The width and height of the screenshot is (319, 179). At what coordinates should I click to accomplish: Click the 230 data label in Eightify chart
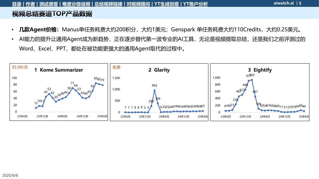pyautogui.click(x=236, y=100)
